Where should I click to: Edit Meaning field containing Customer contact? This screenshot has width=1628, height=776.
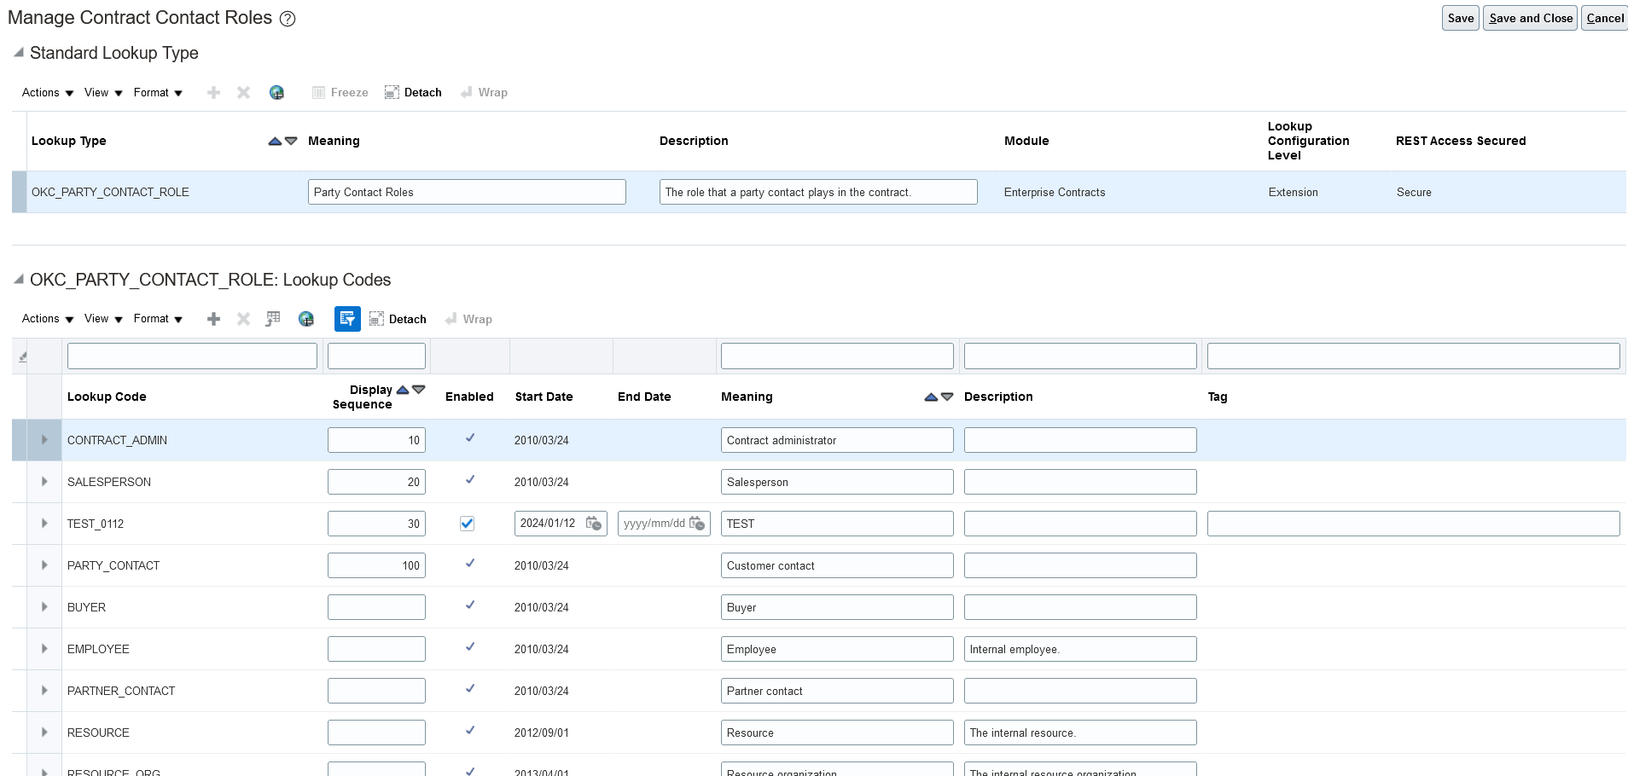click(x=837, y=565)
